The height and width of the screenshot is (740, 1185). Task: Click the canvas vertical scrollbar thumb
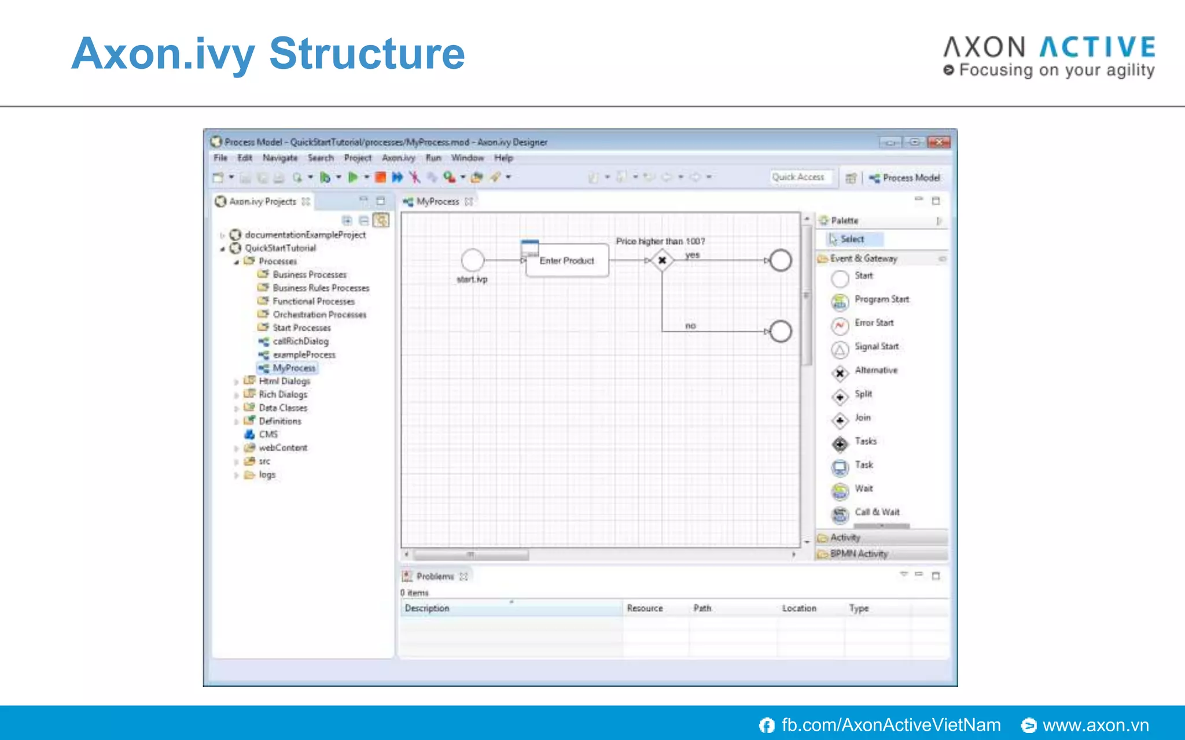807,295
